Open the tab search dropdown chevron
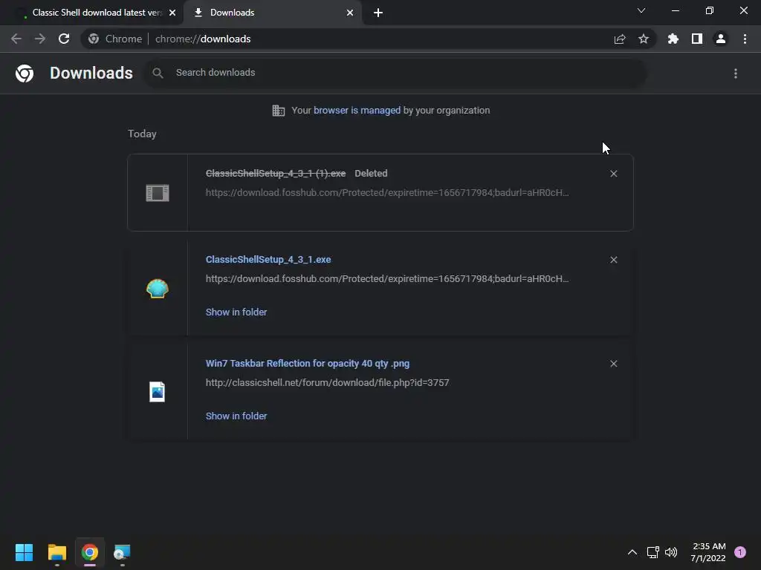This screenshot has width=761, height=570. pyautogui.click(x=641, y=10)
